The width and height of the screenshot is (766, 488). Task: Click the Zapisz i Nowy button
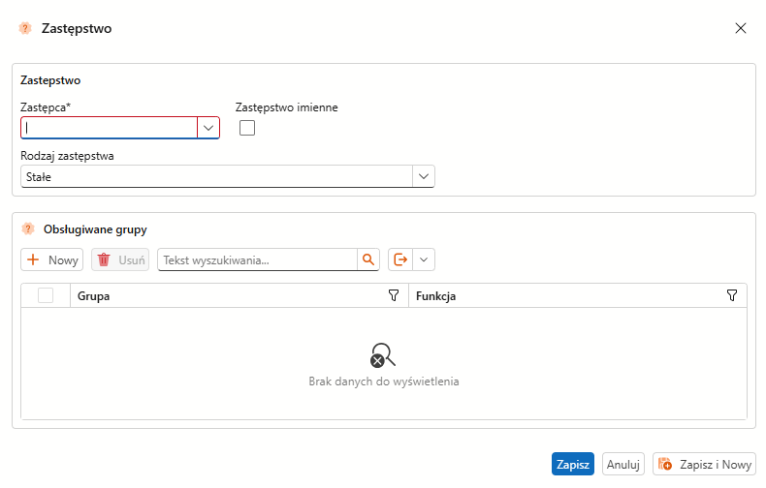click(x=705, y=464)
